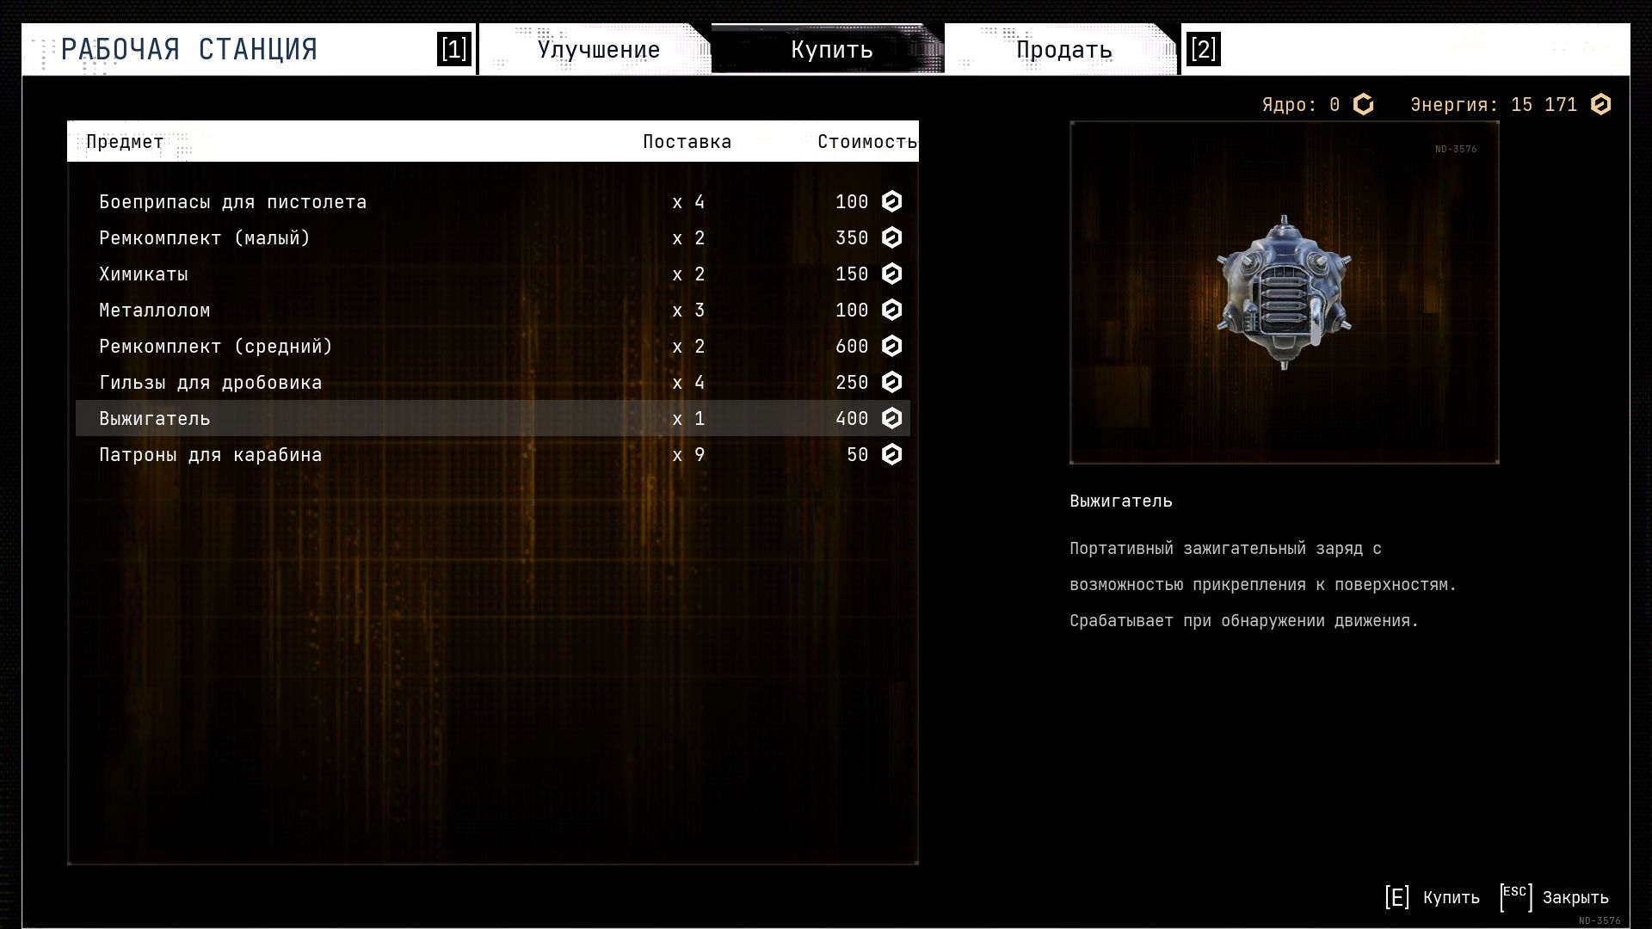The height and width of the screenshot is (929, 1652).
Task: Click energy icon next to pistol ammo price
Action: 892,202
